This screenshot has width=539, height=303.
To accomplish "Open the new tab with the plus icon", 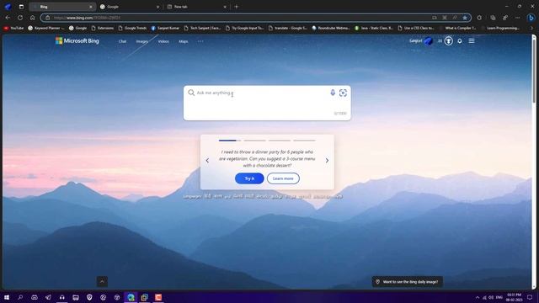I will (x=236, y=7).
